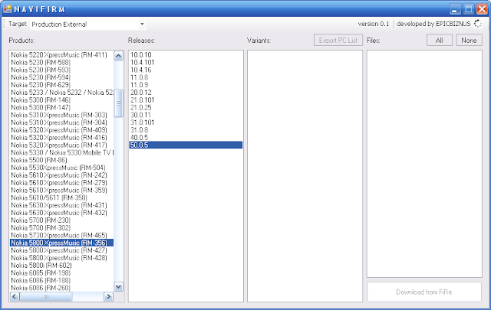The height and width of the screenshot is (310, 491).
Task: Select release 30.0.11
Action: tap(186, 115)
